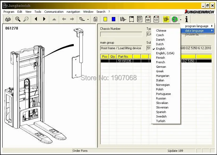
Task: Choose Chinese as data language
Action: 166,31
